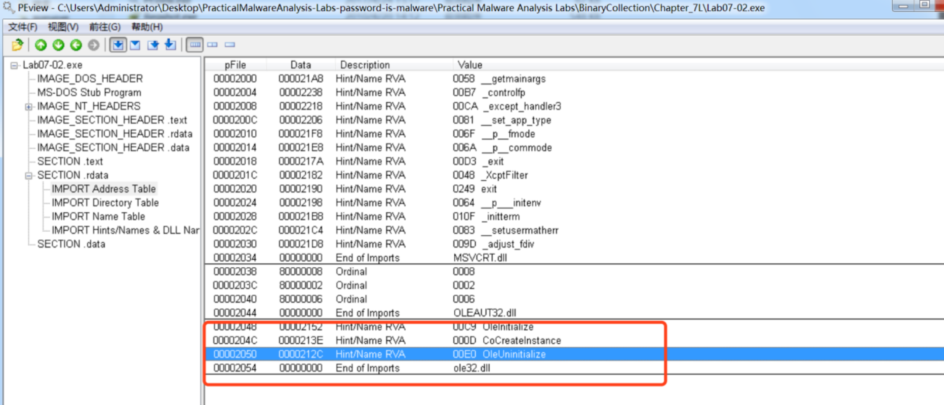
Task: Select the two-block WORD view icon
Action: (212, 45)
